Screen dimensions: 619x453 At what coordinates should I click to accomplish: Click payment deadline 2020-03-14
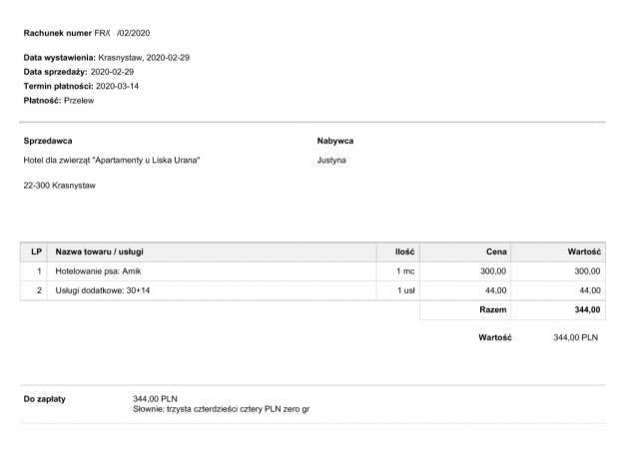[117, 86]
